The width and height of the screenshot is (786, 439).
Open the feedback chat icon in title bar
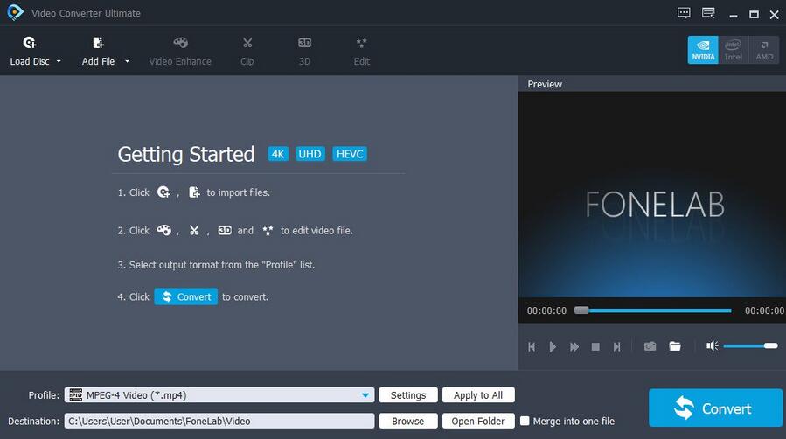(x=684, y=13)
